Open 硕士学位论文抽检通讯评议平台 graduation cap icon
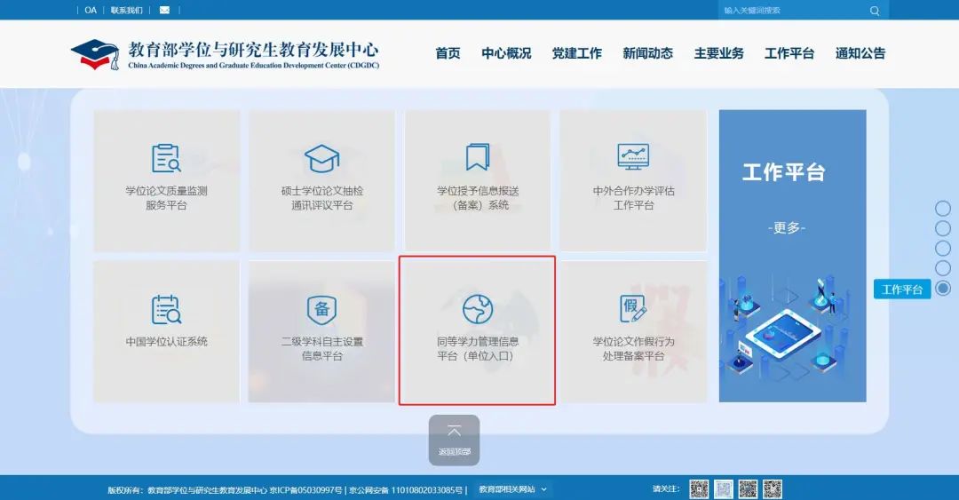This screenshot has width=959, height=500. pos(321,158)
